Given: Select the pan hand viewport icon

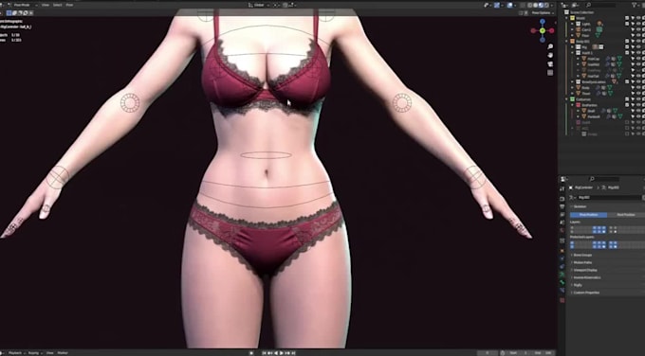Looking at the screenshot, I should point(550,55).
